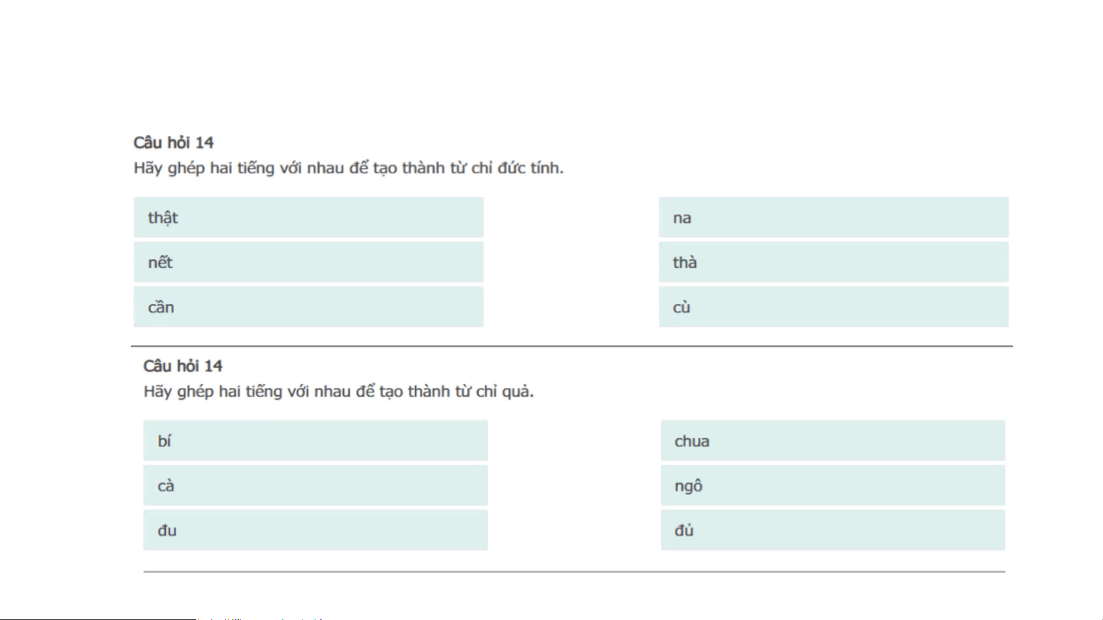Select the 'bí' tile
The width and height of the screenshot is (1103, 620).
pyautogui.click(x=315, y=440)
